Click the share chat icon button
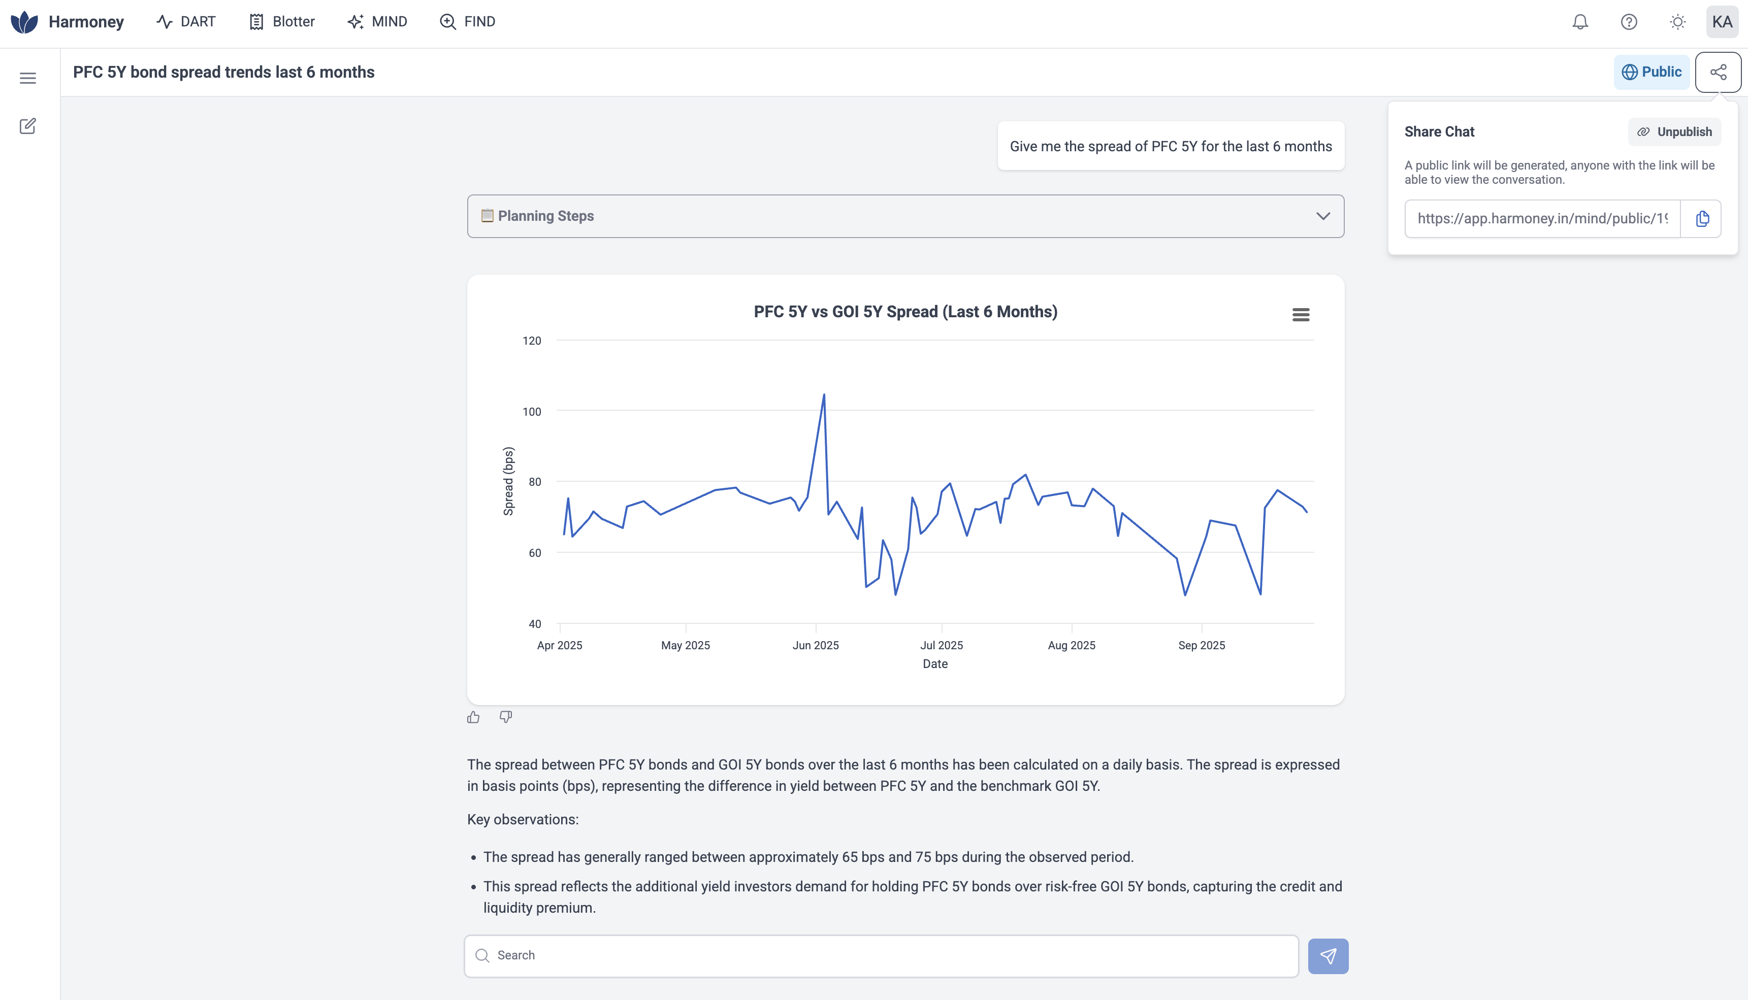Viewport: 1748px width, 1000px height. click(x=1718, y=72)
